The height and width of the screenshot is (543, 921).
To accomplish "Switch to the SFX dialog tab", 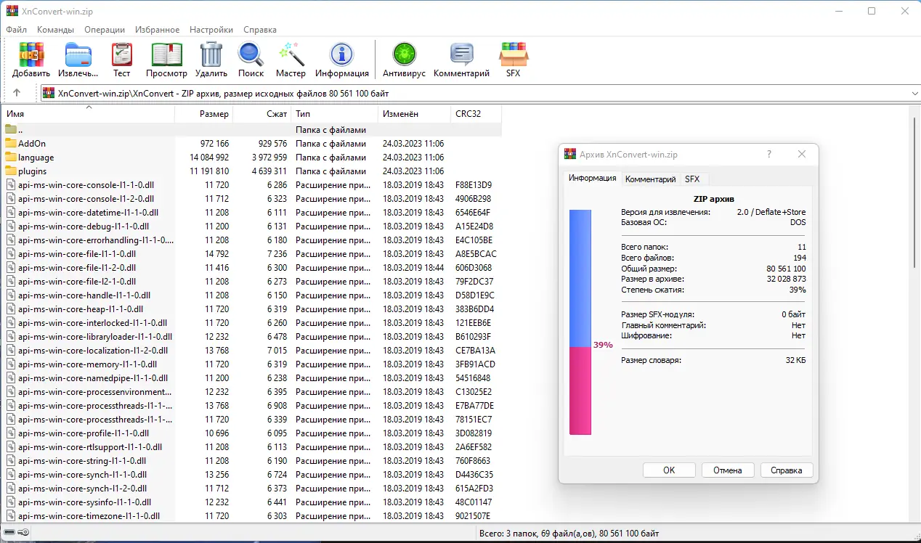I will (692, 179).
